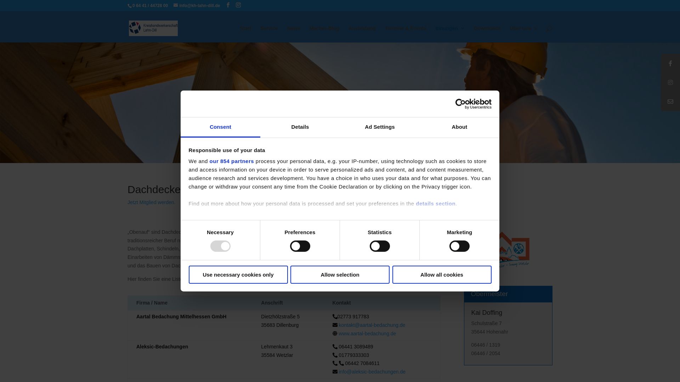
Task: Open the 'our 854 partners' link
Action: (x=232, y=161)
